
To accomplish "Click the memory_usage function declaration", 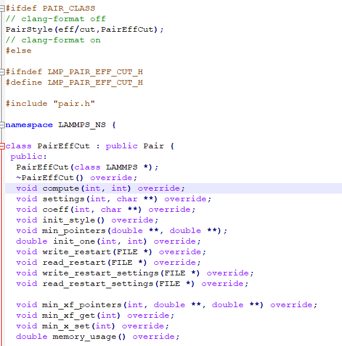I will pos(98,337).
